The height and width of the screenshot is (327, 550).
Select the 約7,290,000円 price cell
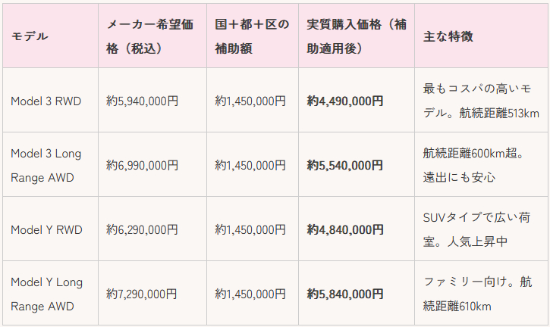(143, 294)
